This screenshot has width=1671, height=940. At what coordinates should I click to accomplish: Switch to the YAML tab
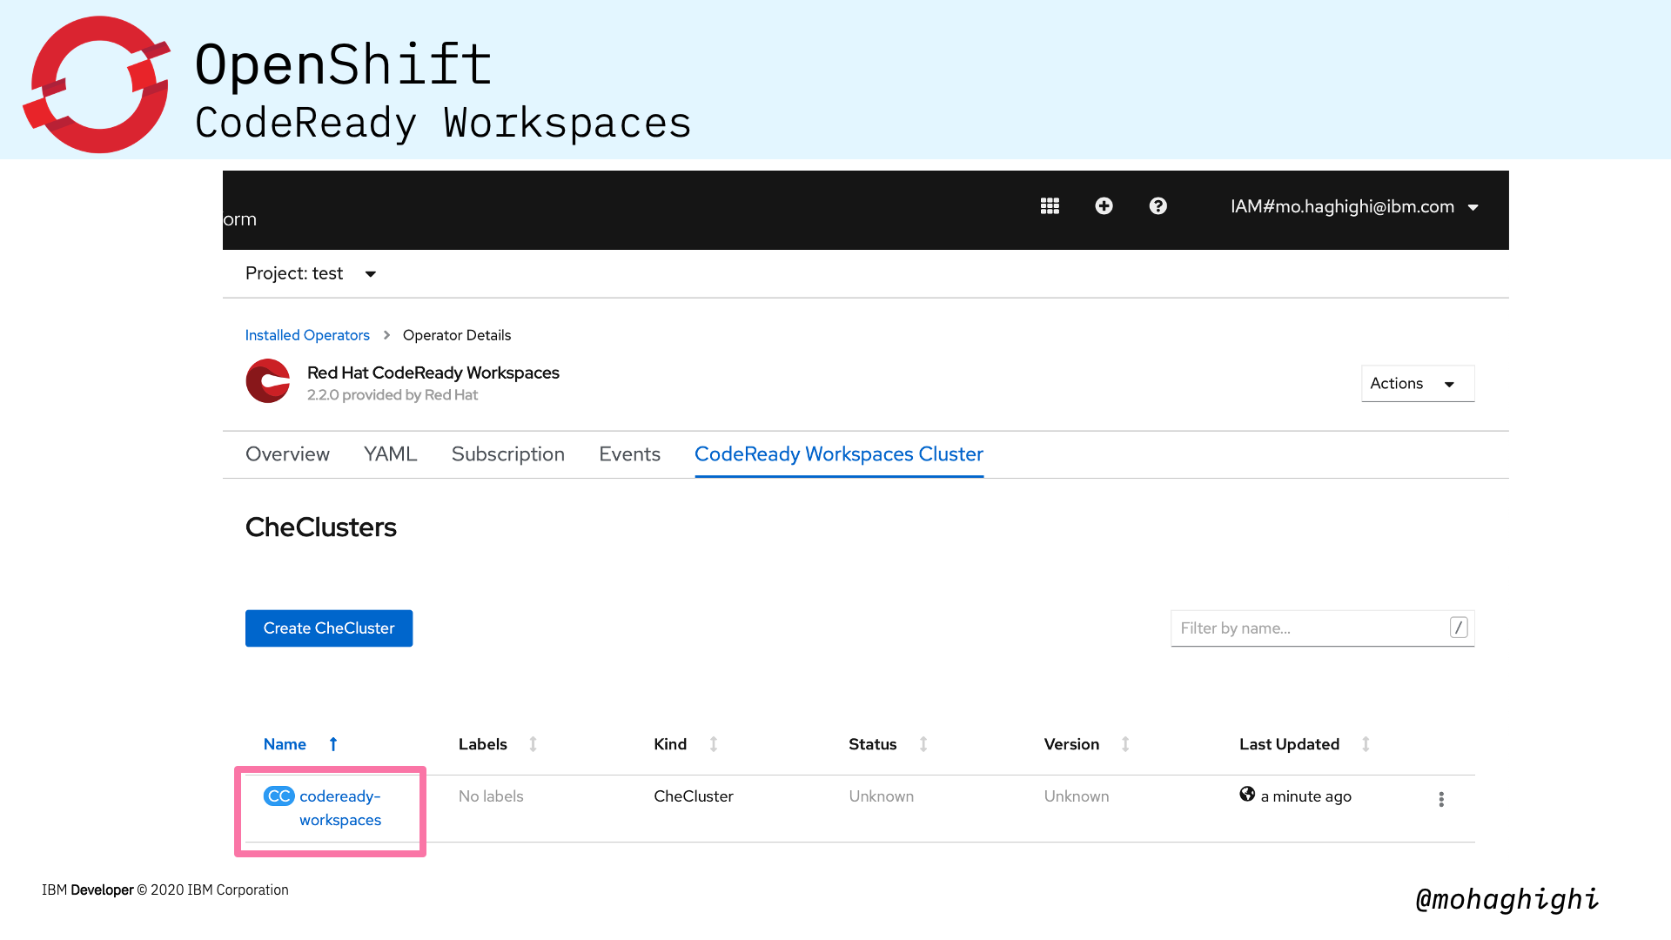(x=390, y=454)
